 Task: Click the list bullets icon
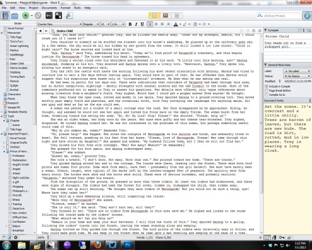pyautogui.click(x=204, y=24)
